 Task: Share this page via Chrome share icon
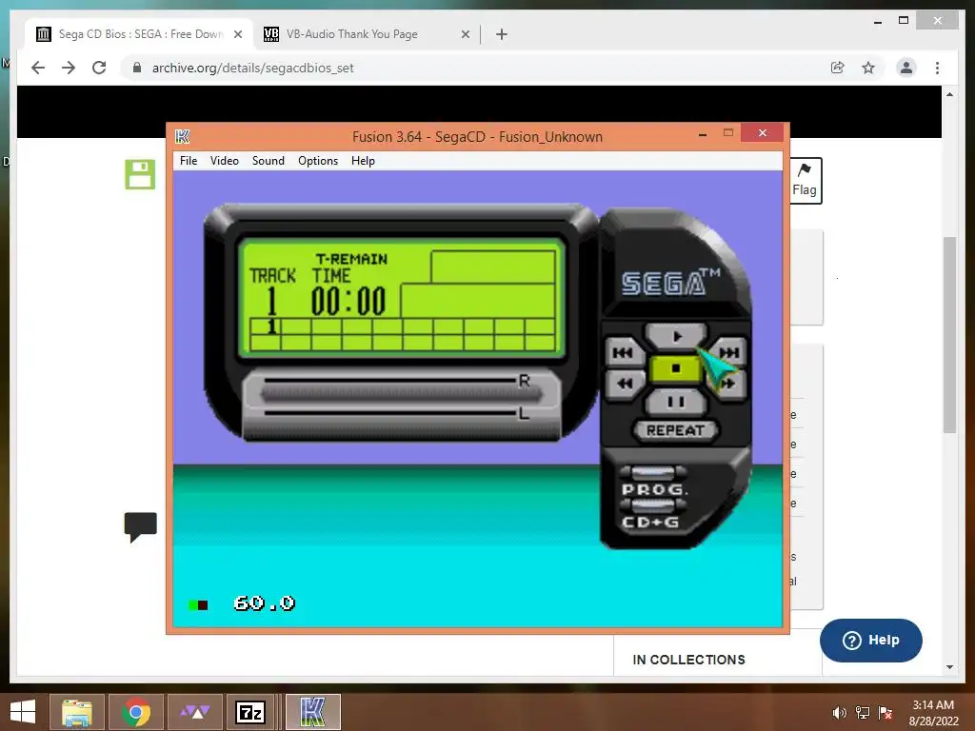(x=838, y=68)
